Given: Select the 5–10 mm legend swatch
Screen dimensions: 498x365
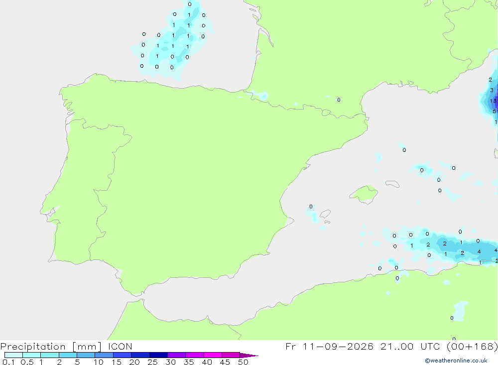Looking at the screenshot, I should [86, 355].
